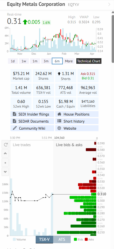Click the center dot reset control
Screen dimensions: 114x249
click(x=6, y=163)
